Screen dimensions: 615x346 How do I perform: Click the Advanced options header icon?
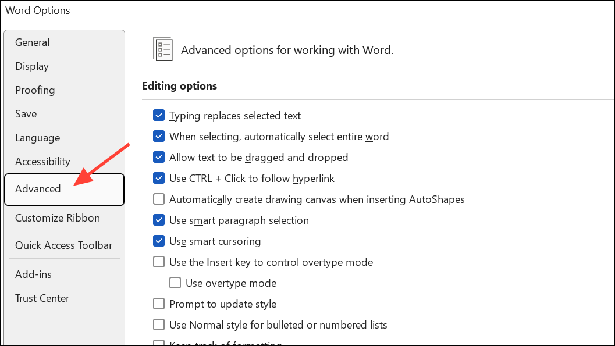pos(162,49)
